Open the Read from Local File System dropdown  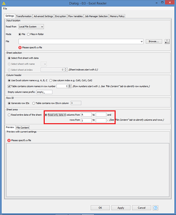[31, 27]
